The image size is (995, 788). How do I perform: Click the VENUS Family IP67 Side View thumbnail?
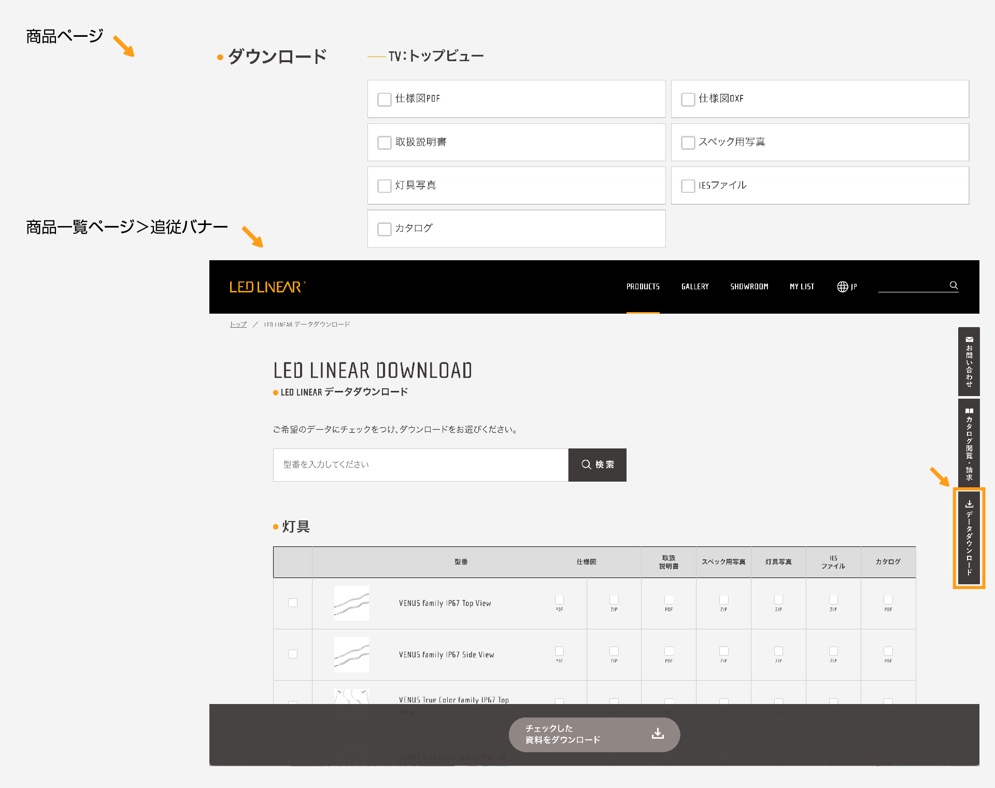[x=351, y=654]
